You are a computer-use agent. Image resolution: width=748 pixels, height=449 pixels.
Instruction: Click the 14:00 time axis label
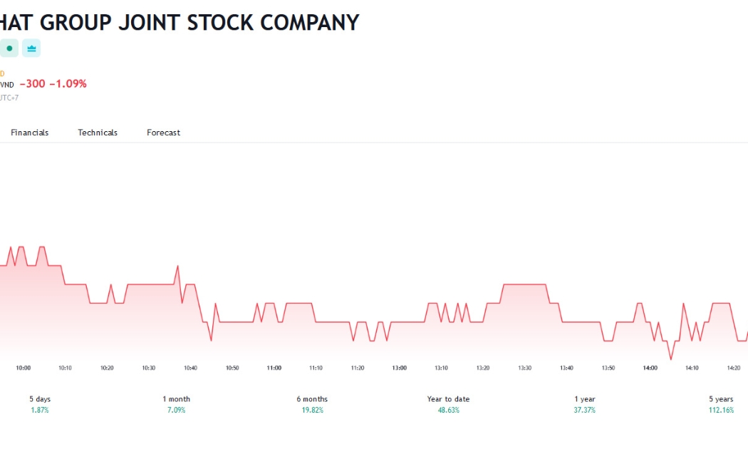[x=650, y=368]
